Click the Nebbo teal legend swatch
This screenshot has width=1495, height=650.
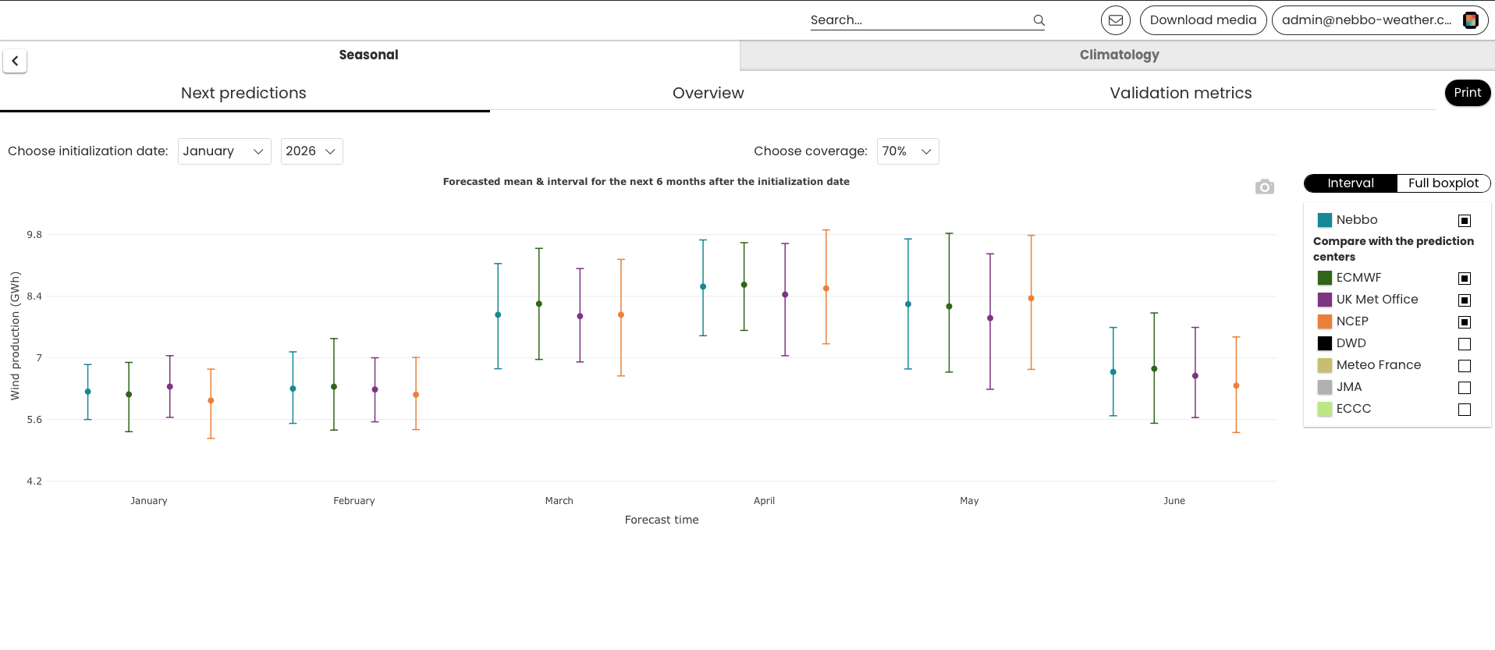click(1325, 220)
